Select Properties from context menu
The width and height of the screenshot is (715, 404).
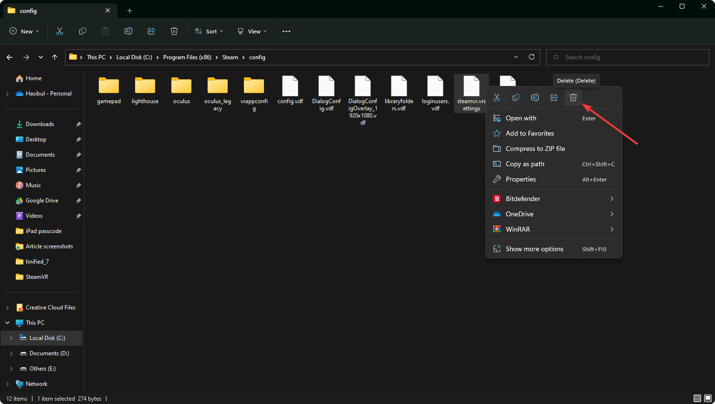(521, 179)
